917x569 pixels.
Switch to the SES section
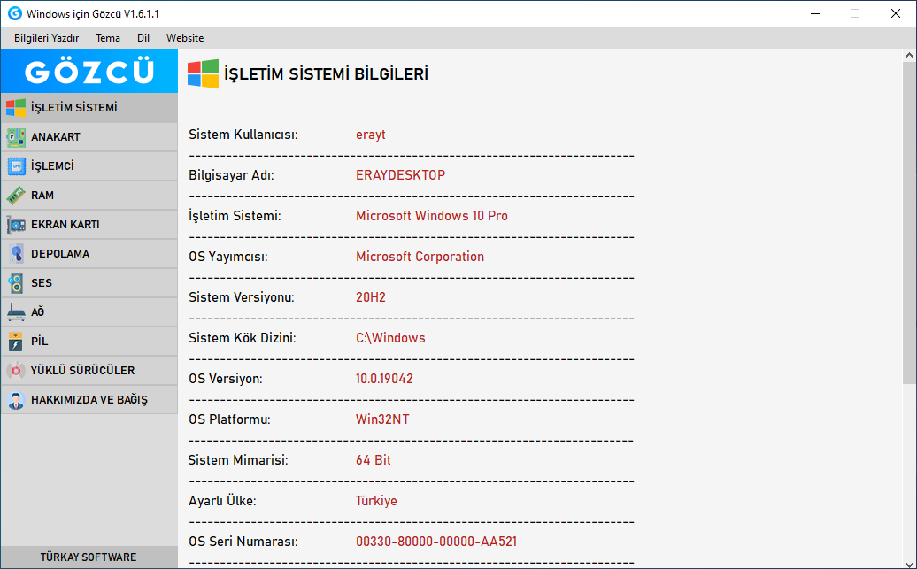(89, 283)
